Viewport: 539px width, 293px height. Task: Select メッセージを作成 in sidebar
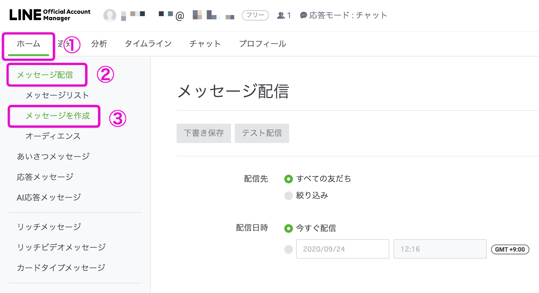coord(58,116)
